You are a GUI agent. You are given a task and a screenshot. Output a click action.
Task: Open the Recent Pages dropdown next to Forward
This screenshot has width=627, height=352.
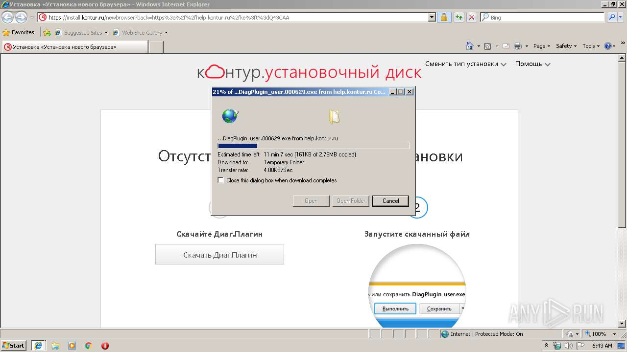tap(32, 18)
